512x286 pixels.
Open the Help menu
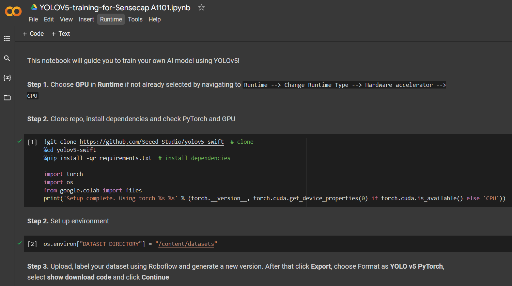[154, 19]
